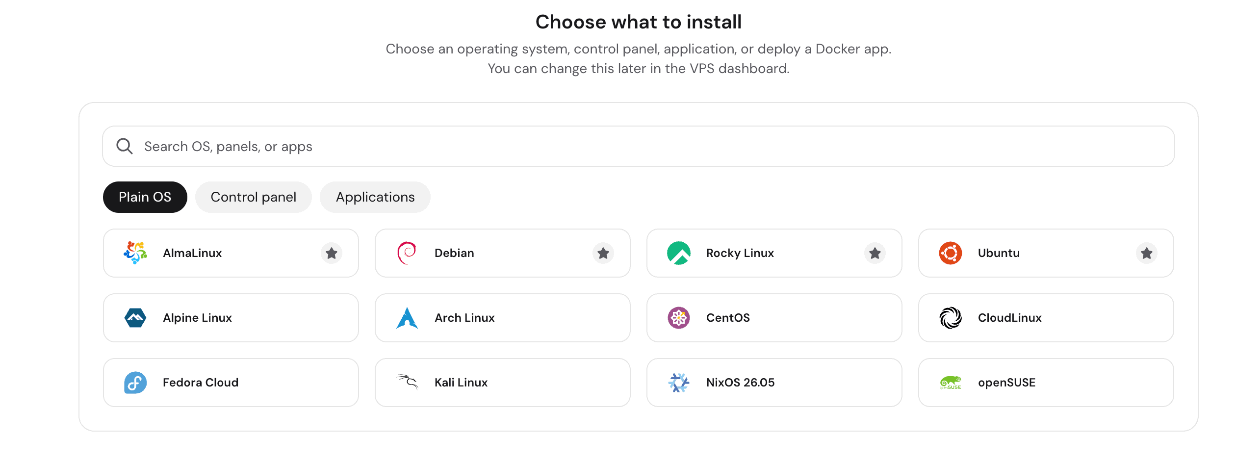Choose the Debian card label
Screen dimensions: 1236x462
(454, 253)
